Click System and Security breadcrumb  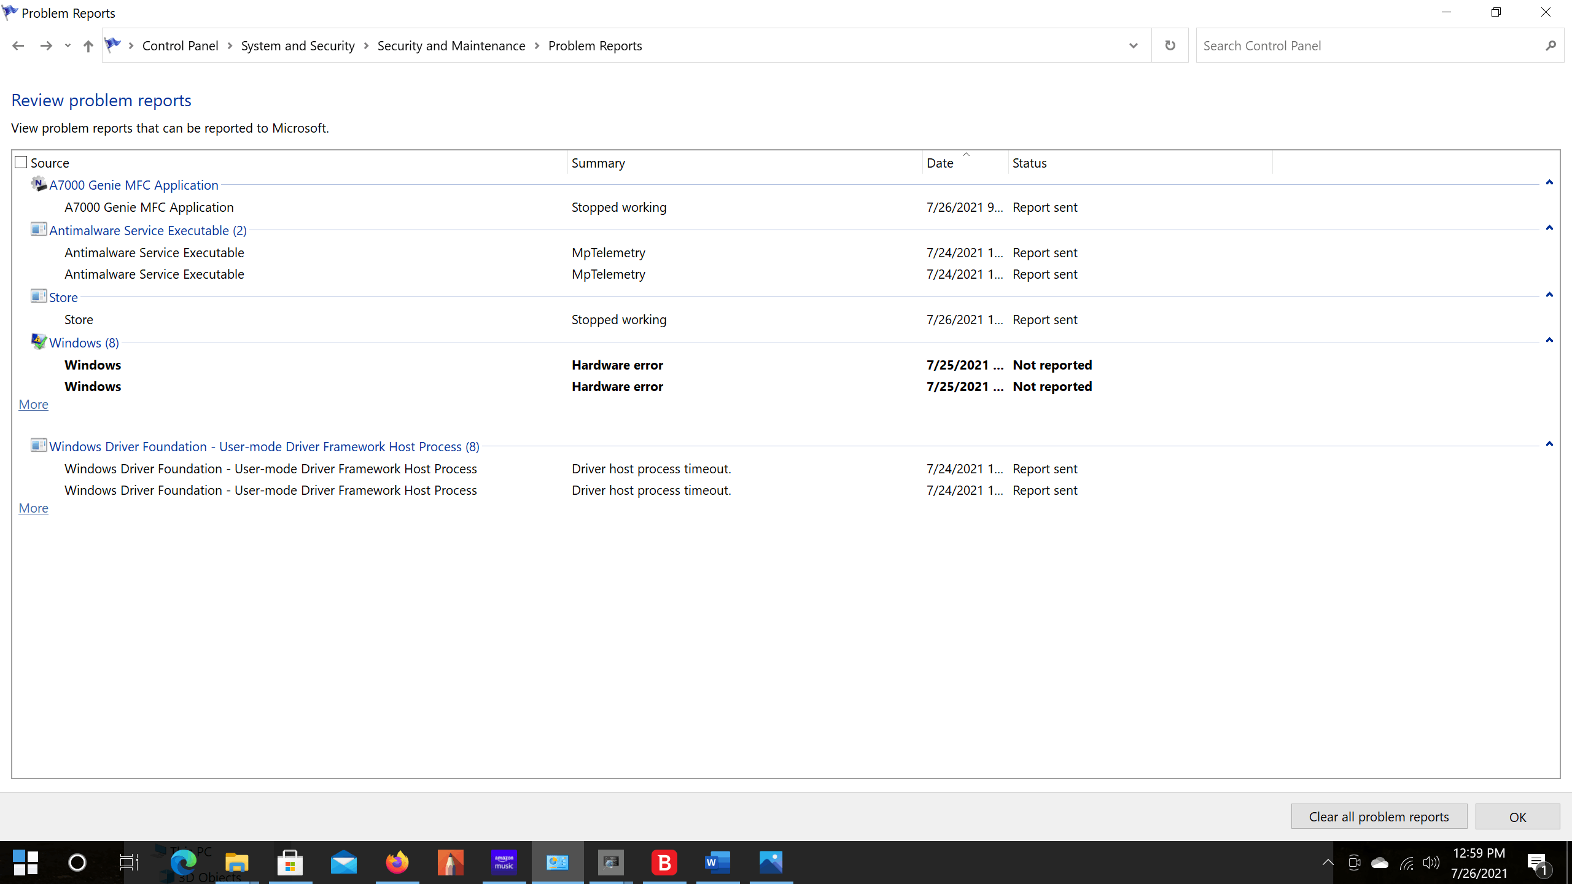click(298, 45)
